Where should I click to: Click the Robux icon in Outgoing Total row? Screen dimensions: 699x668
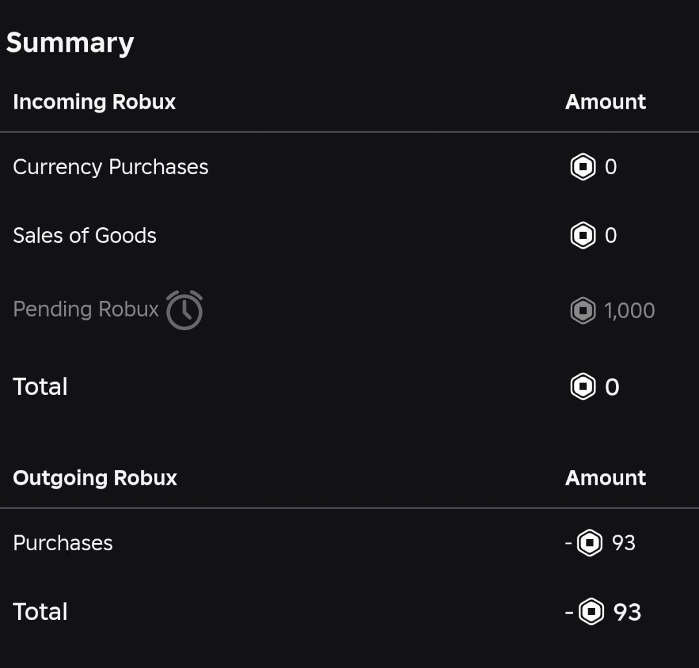[x=591, y=612]
